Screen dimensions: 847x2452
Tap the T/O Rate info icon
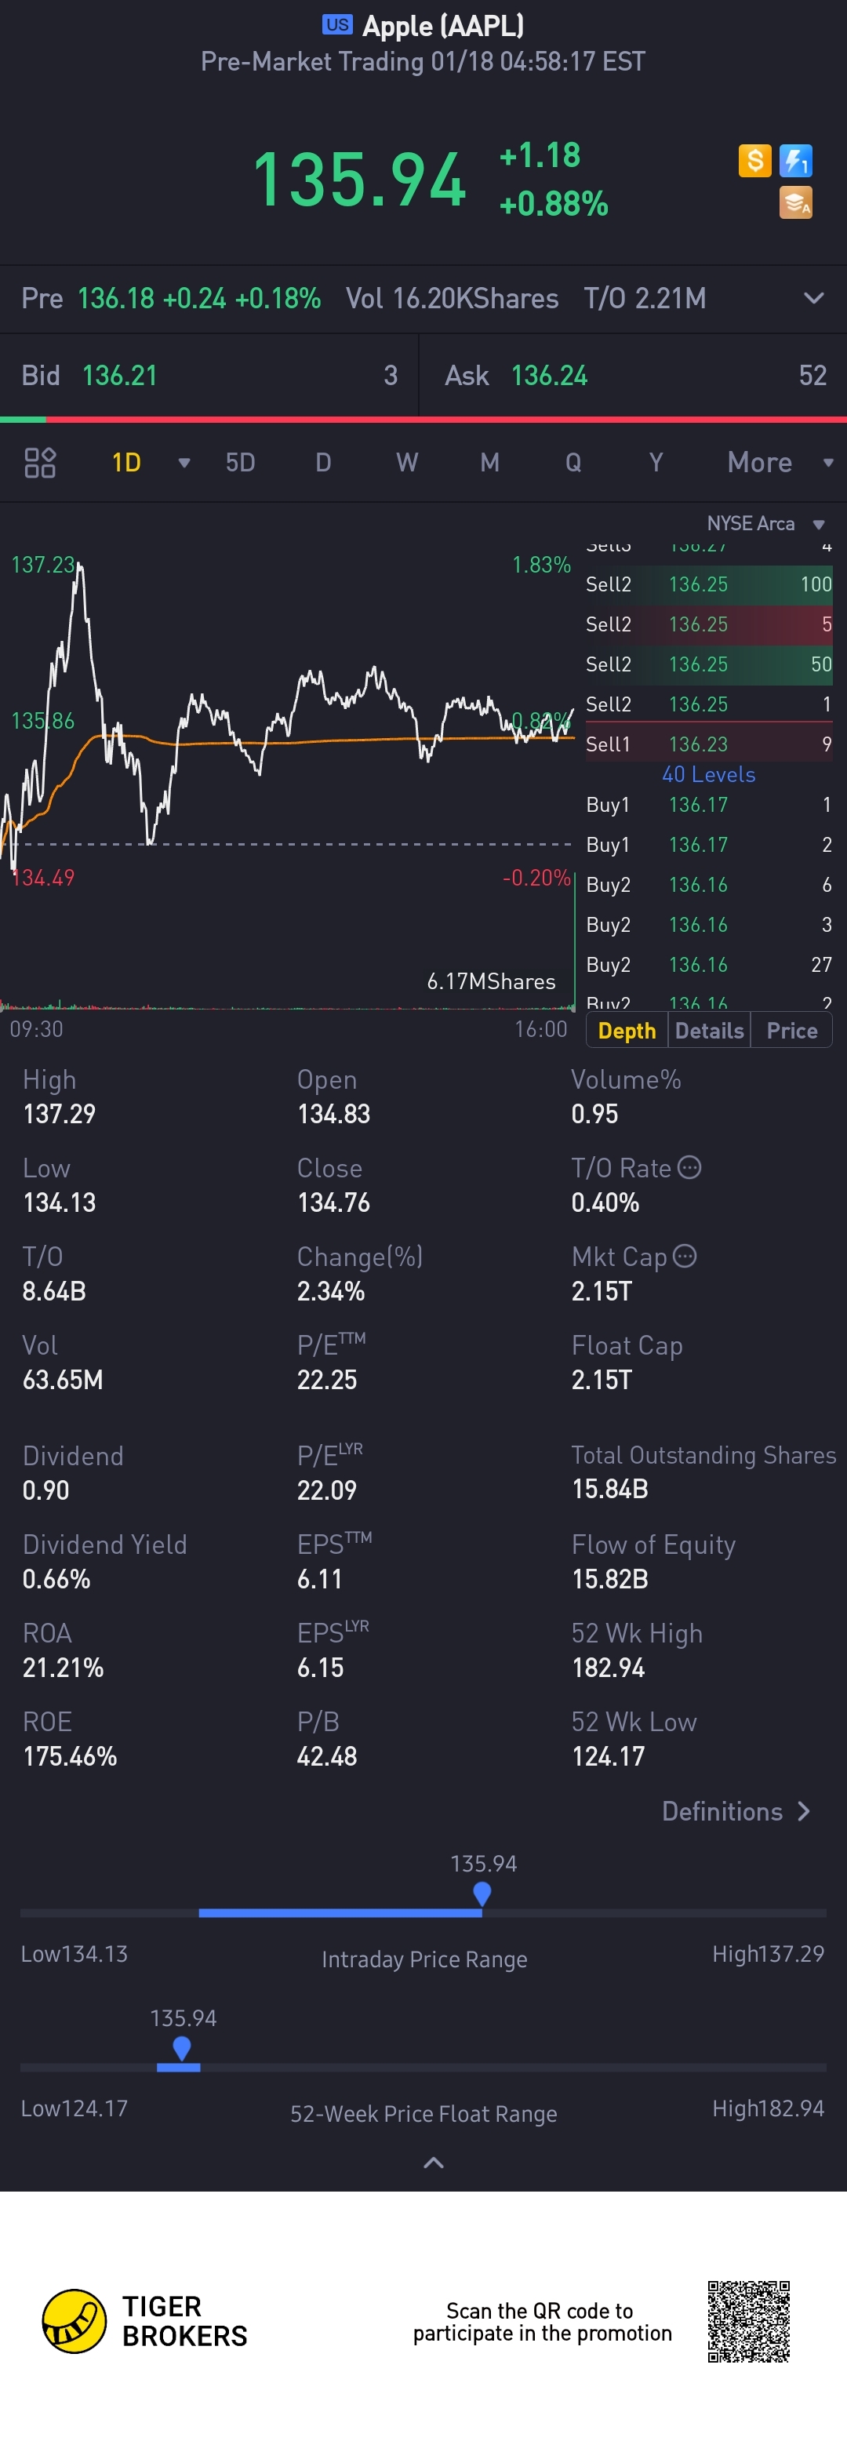[689, 1168]
